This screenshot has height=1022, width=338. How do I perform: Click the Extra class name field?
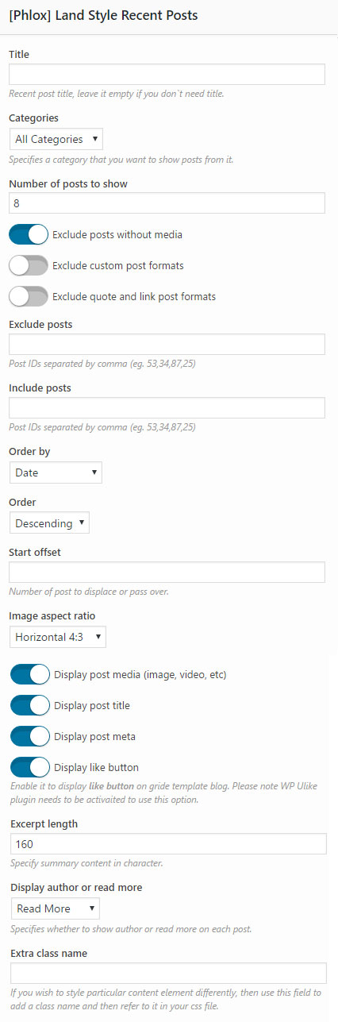168,974
